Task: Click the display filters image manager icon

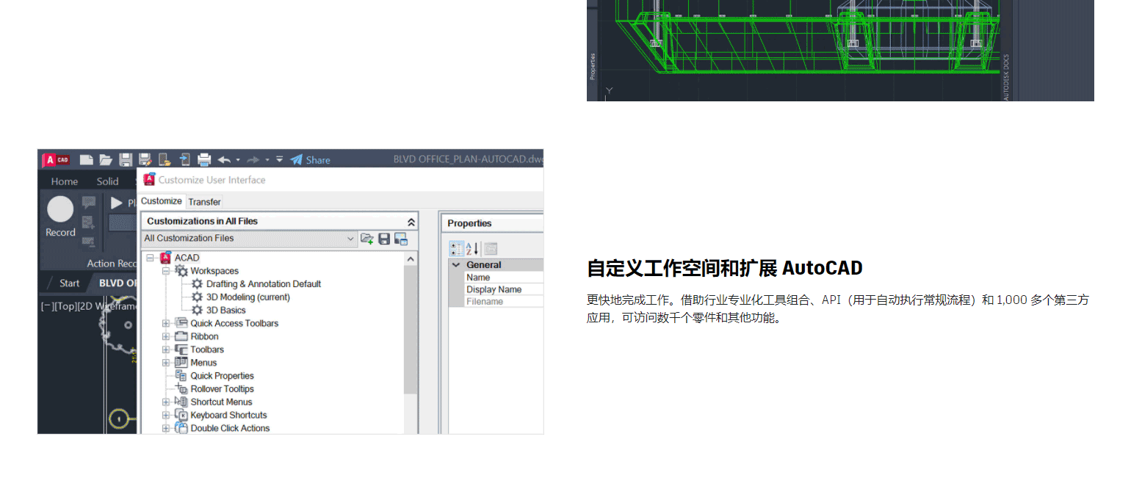Action: point(401,238)
